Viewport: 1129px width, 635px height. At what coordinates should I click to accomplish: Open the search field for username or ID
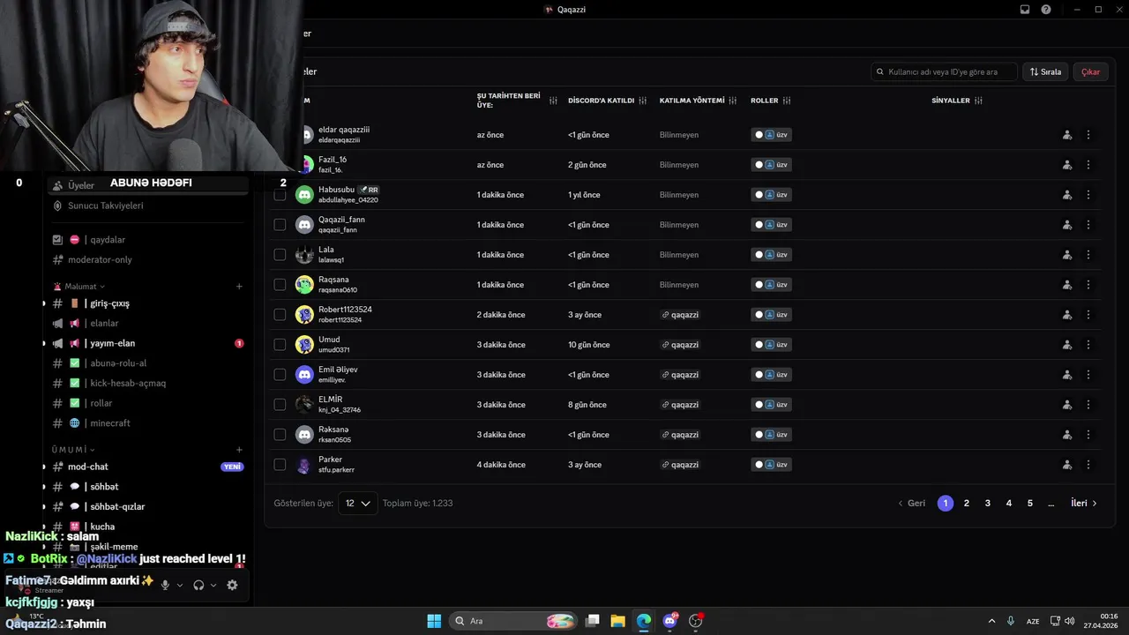click(944, 71)
